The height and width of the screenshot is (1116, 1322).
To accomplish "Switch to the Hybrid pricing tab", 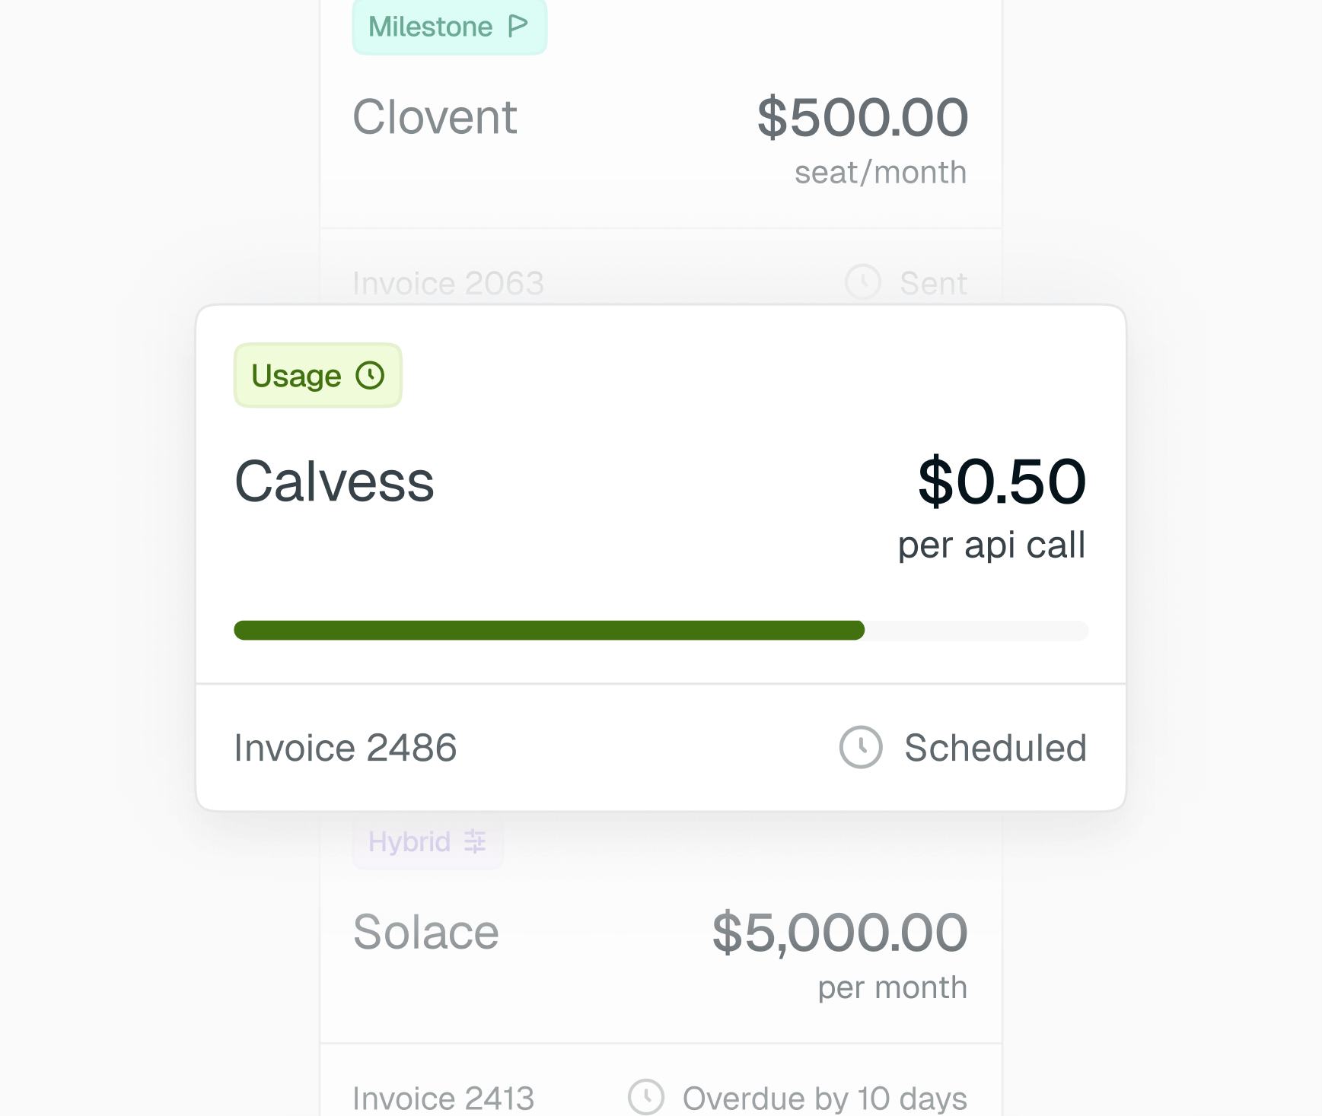I will click(427, 841).
